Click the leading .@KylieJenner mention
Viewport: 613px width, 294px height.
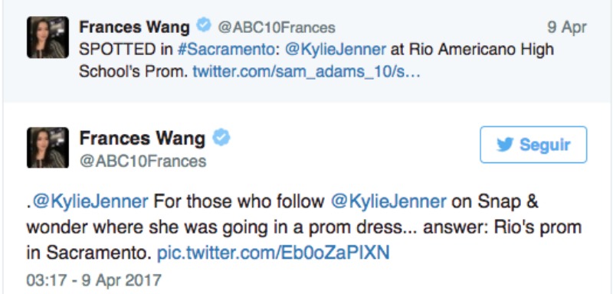click(x=87, y=202)
